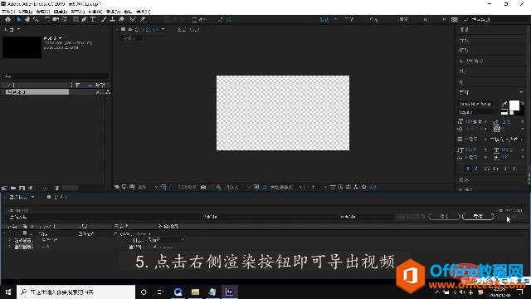
Task: Click the Output Module lossless link
Action: 46,248
